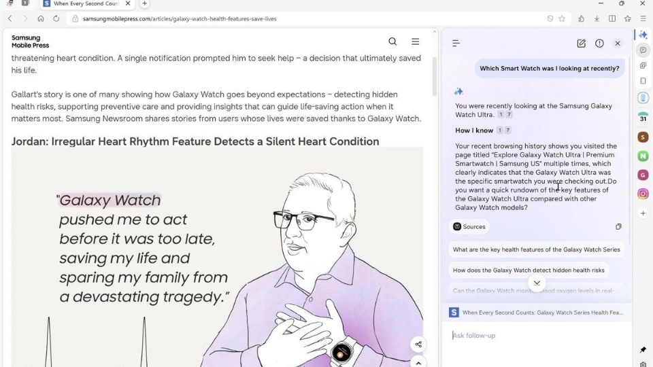Click the info alert icon in assistant header
Screen dimensions: 653x367
click(x=599, y=43)
